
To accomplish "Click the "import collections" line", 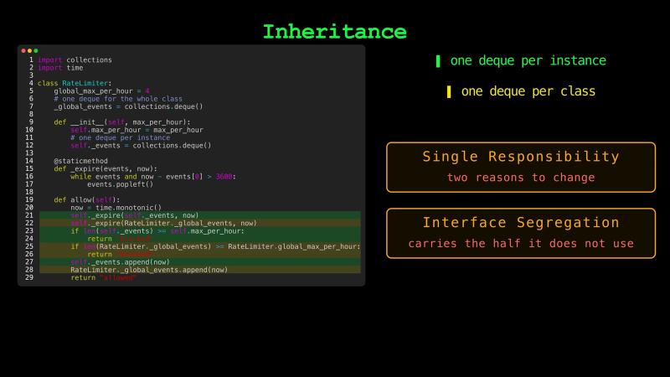I will (x=75, y=59).
